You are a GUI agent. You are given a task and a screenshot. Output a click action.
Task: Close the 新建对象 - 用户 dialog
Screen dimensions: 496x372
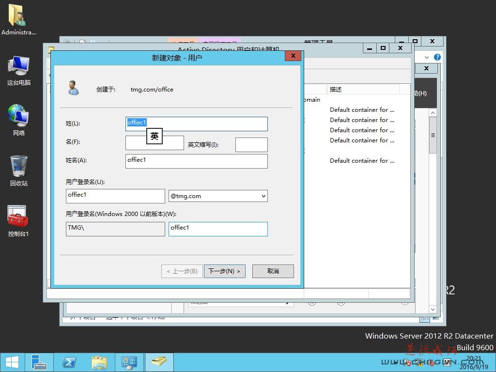[x=293, y=56]
